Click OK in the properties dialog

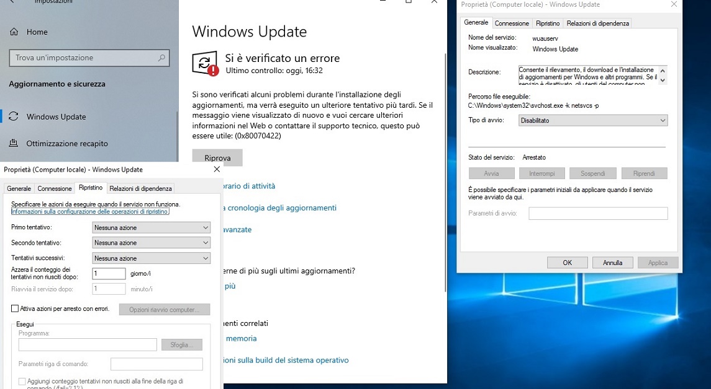coord(568,263)
